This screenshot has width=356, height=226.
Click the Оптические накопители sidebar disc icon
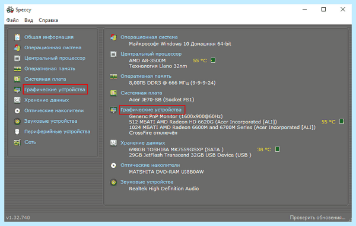pos(17,111)
